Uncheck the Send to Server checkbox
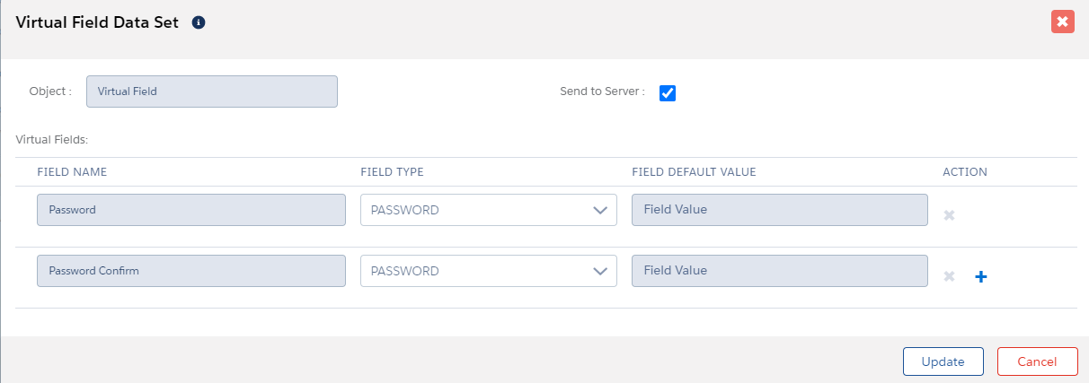Image resolution: width=1089 pixels, height=383 pixels. [668, 92]
